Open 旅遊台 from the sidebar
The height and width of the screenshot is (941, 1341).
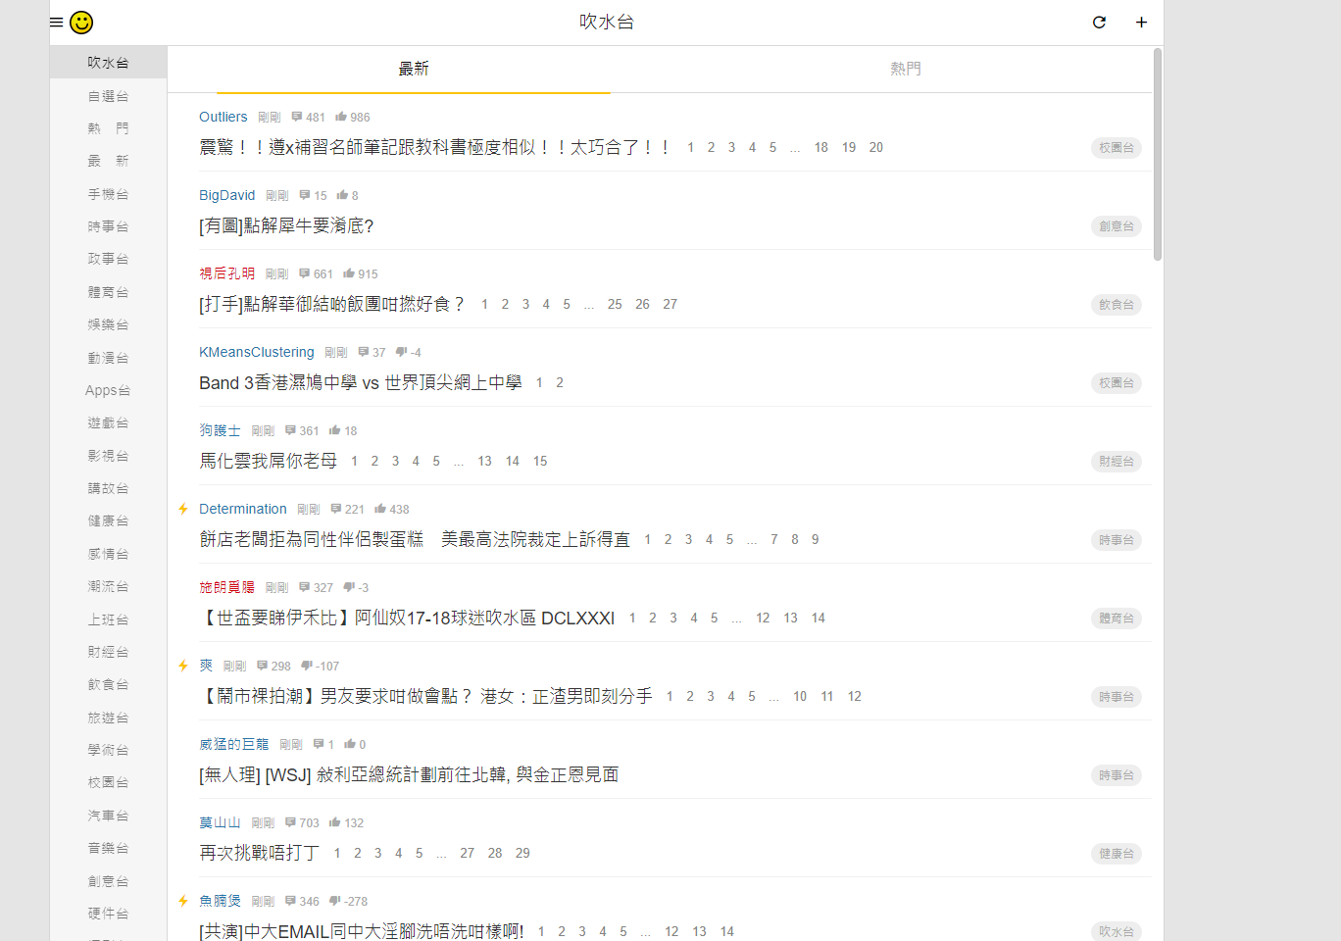[x=108, y=718]
